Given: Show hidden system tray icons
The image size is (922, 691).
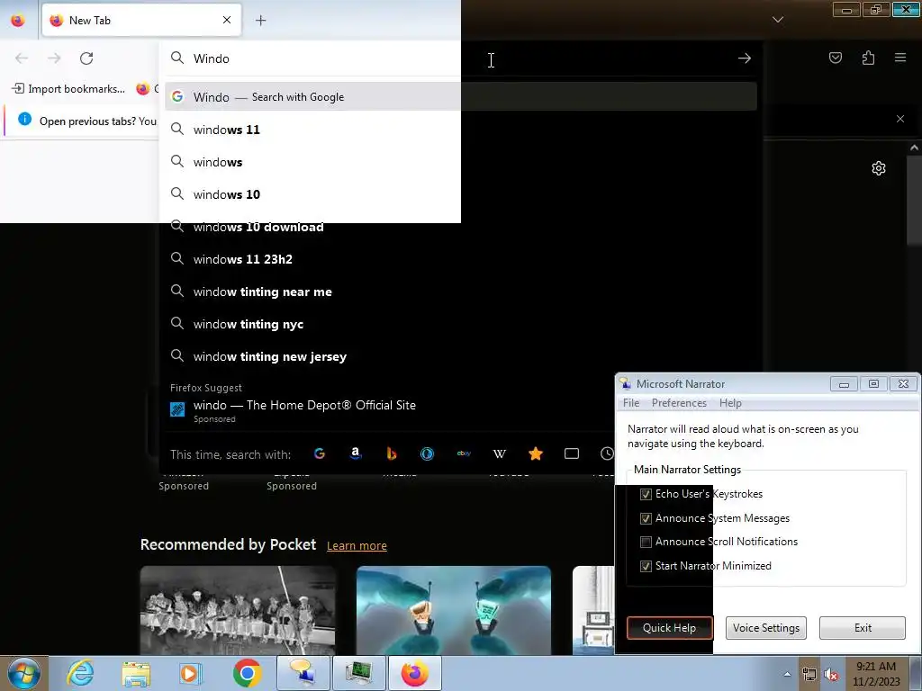Looking at the screenshot, I should tap(787, 674).
